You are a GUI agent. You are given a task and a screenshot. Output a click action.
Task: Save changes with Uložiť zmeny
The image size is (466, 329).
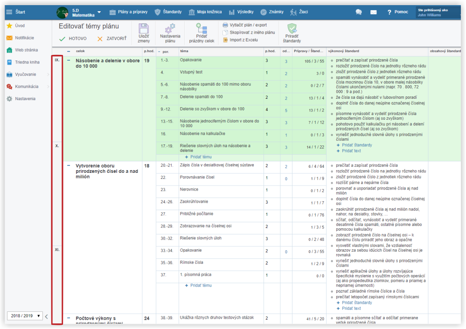coord(144,33)
